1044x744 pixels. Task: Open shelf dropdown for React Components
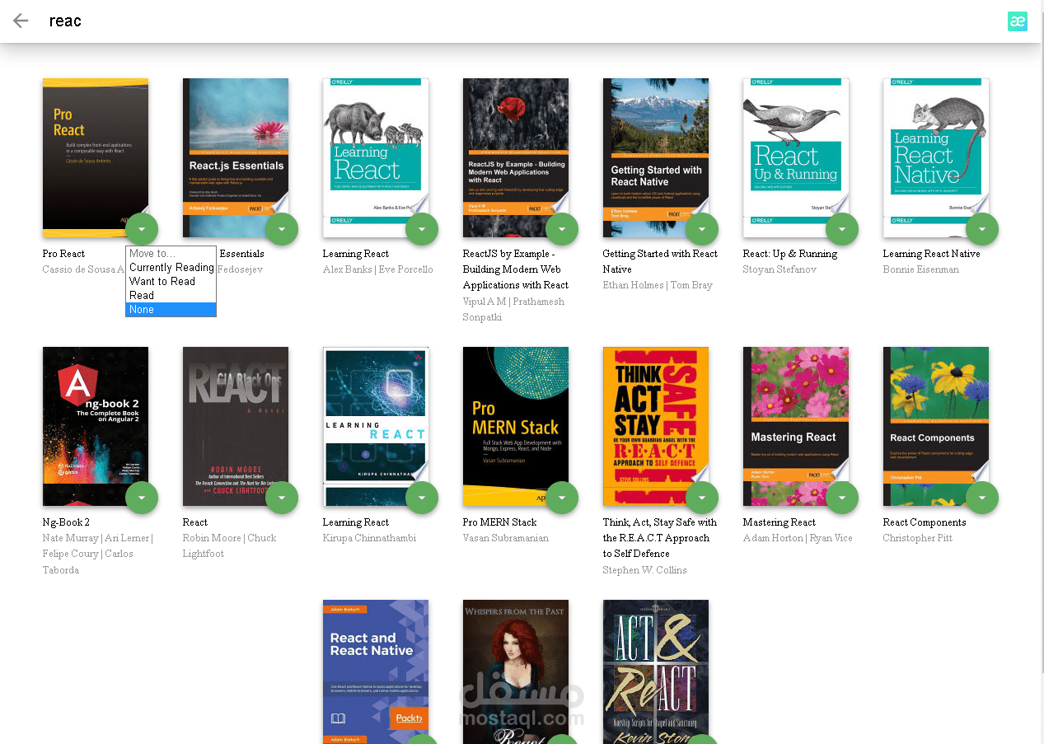tap(982, 498)
